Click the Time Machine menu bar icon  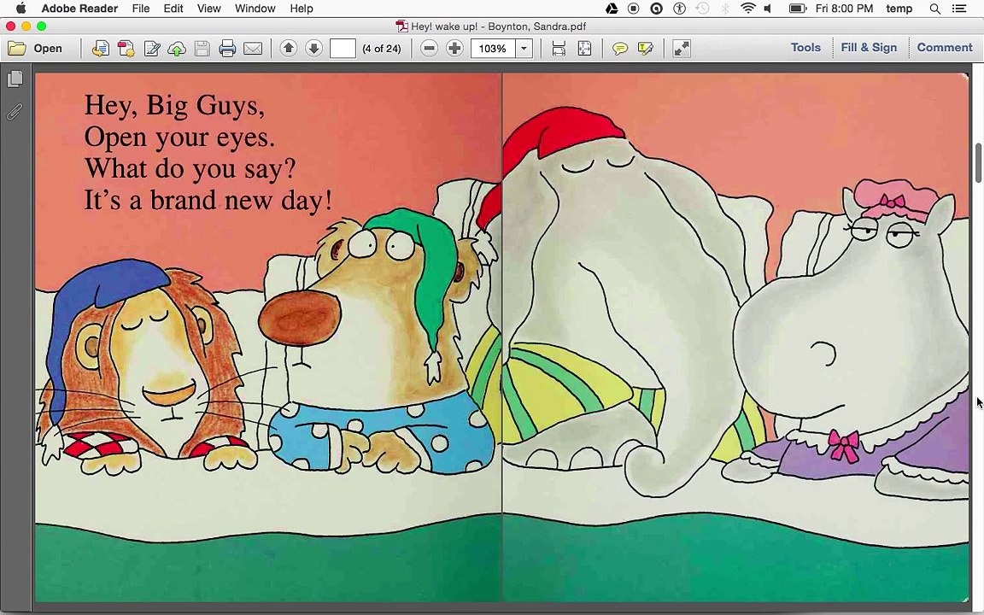point(702,9)
